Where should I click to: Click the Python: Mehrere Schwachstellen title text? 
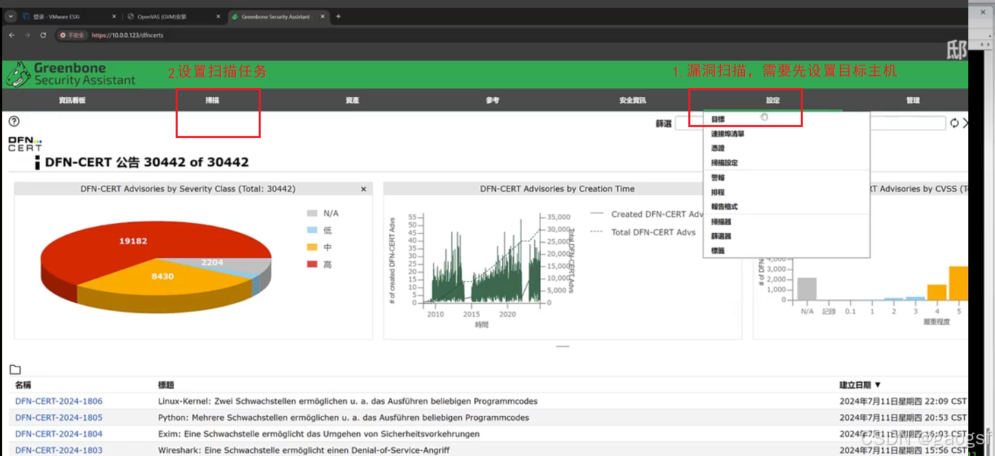[343, 418]
